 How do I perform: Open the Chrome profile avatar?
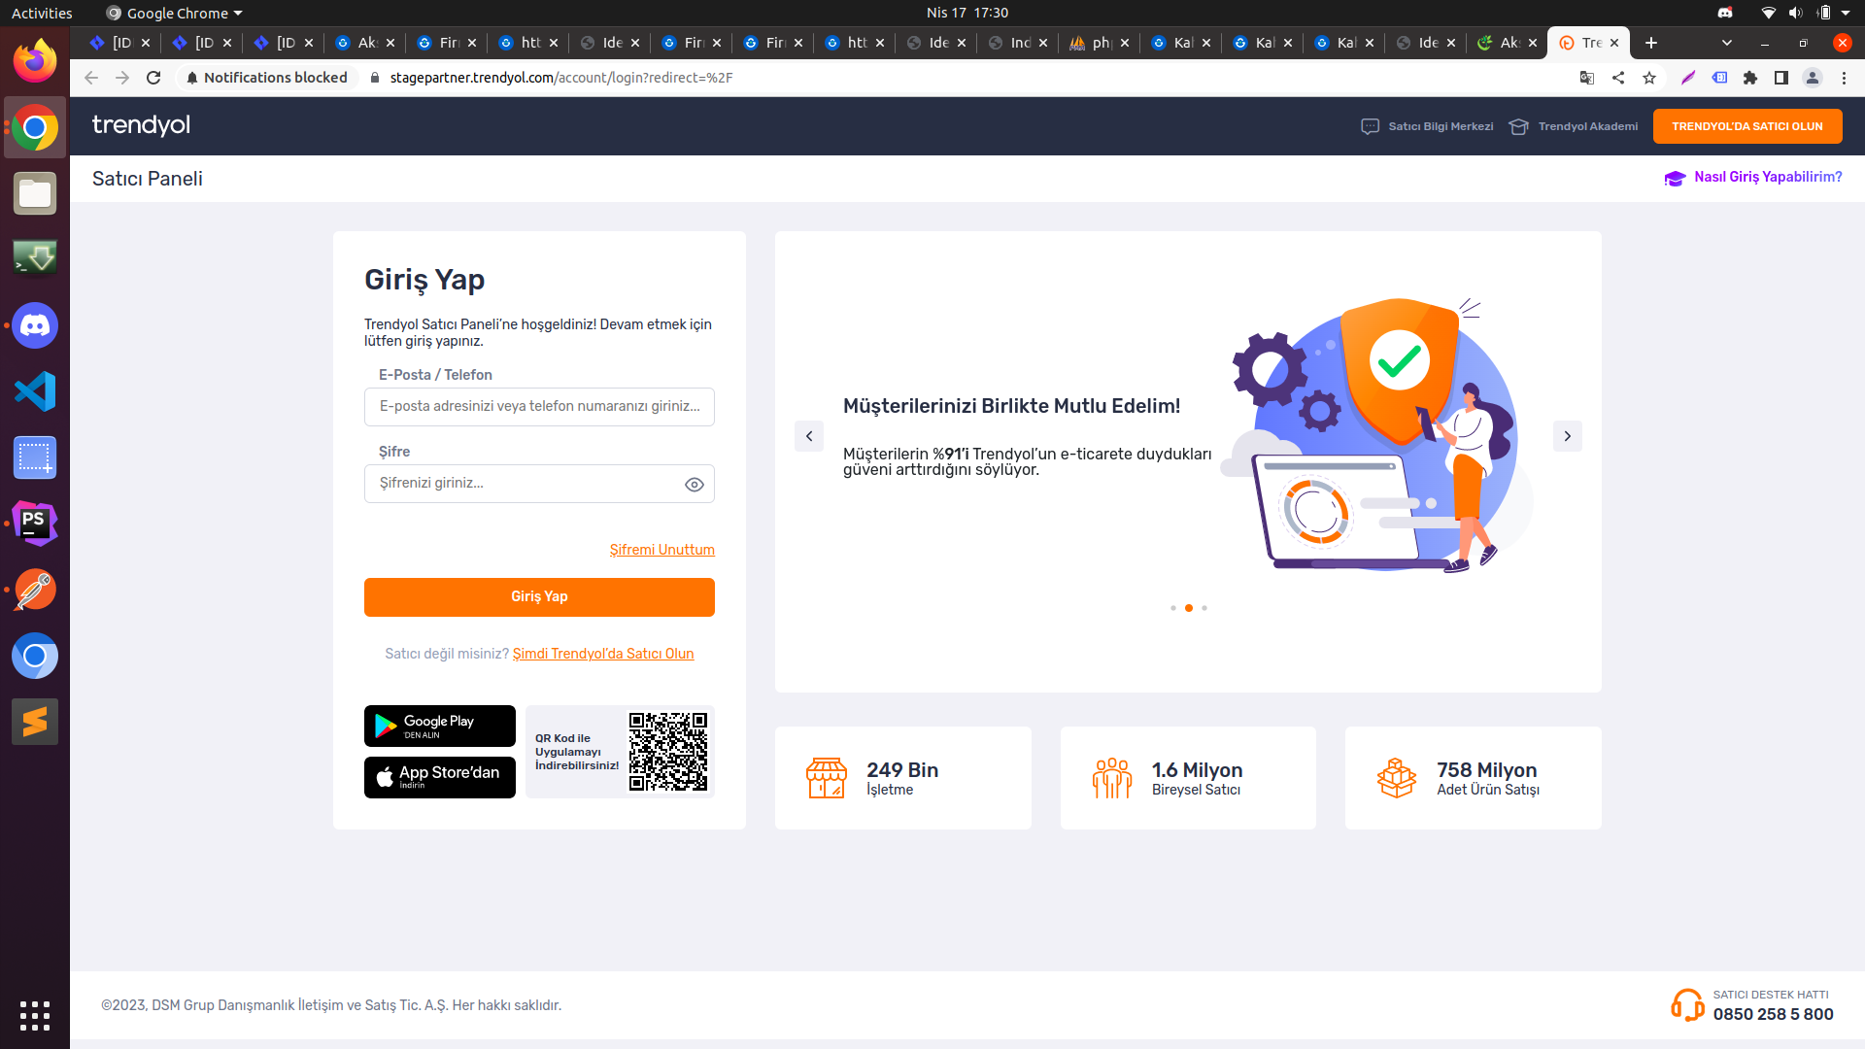pyautogui.click(x=1813, y=78)
